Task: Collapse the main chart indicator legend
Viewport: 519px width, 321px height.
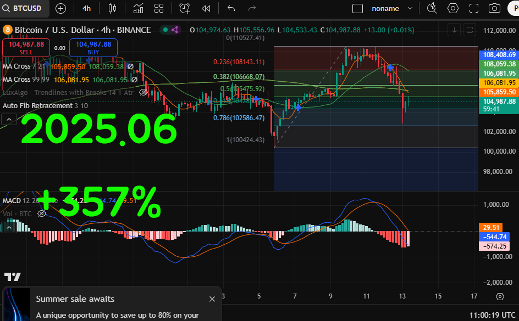Action: click(9, 119)
